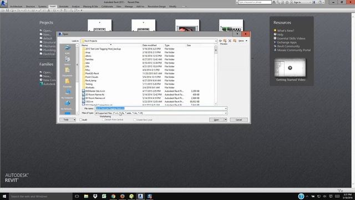Image resolution: width=355 pixels, height=200 pixels.
Task: Open the Manage ribbon tab
Action: coord(129,7)
